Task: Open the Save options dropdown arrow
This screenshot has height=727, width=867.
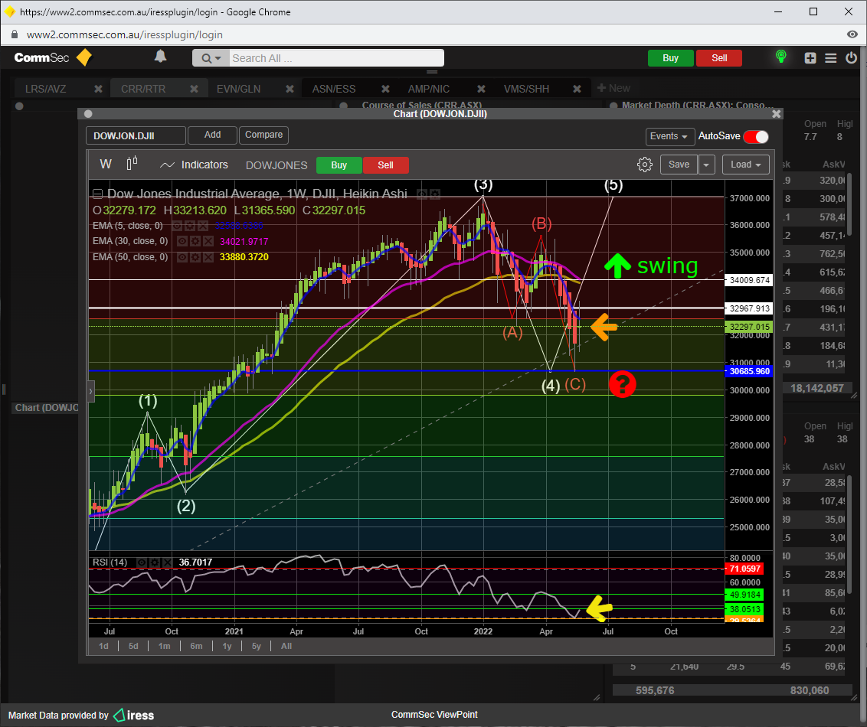Action: 707,165
